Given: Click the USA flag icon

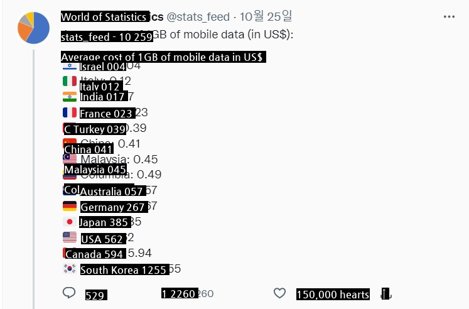Looking at the screenshot, I should tap(69, 237).
